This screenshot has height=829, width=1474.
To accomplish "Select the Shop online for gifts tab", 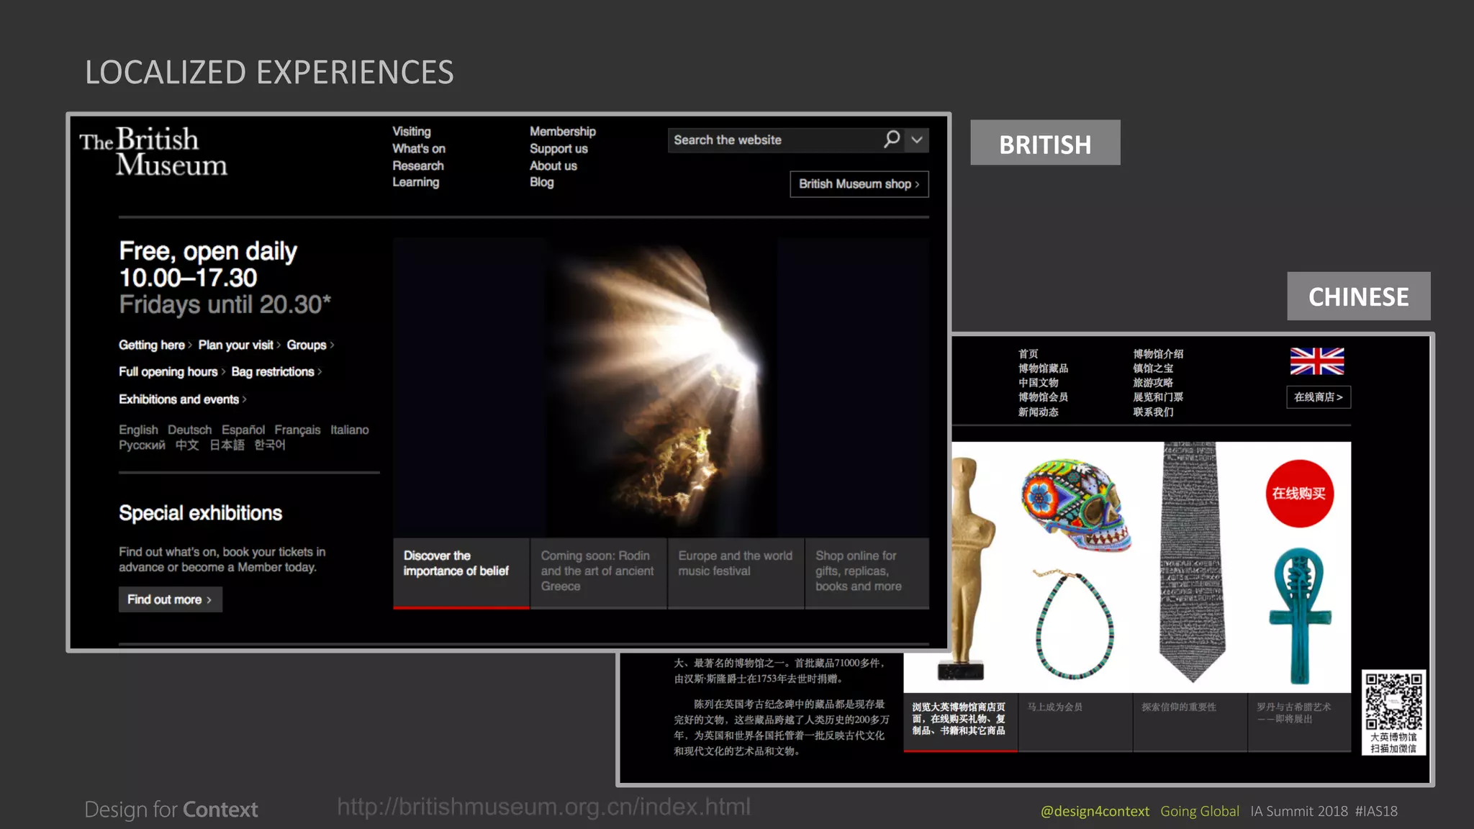I will click(867, 573).
